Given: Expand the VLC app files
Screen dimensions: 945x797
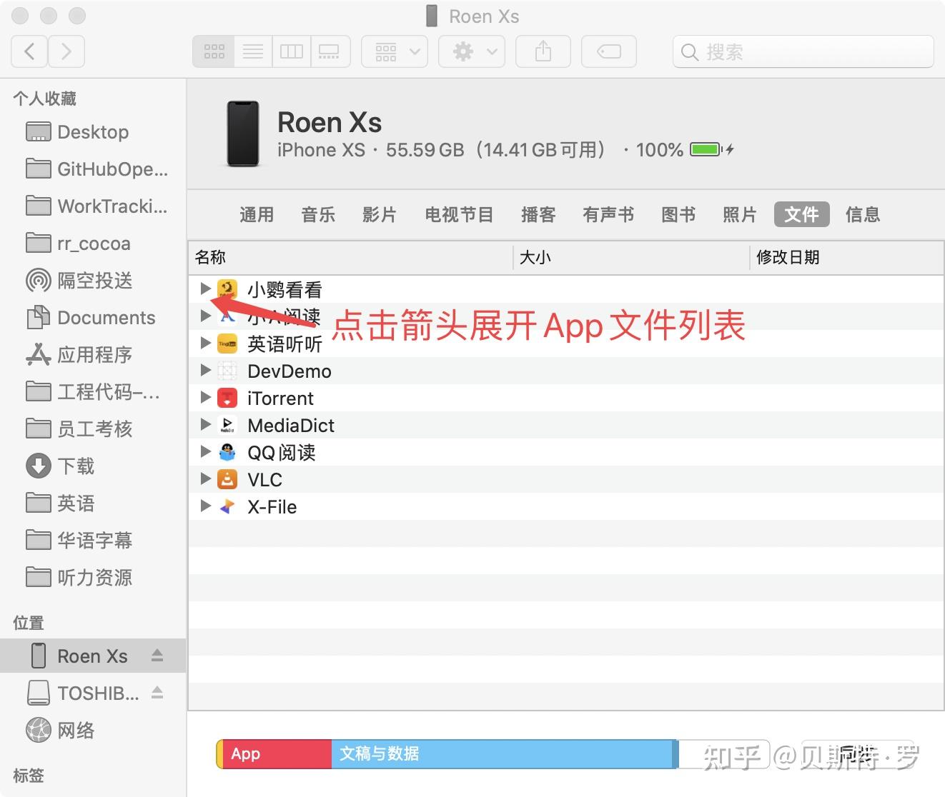Looking at the screenshot, I should (x=205, y=478).
